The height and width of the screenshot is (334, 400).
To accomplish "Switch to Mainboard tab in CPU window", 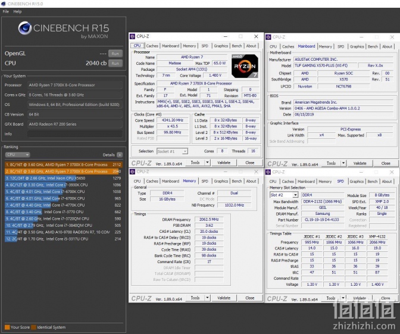I will (170, 46).
